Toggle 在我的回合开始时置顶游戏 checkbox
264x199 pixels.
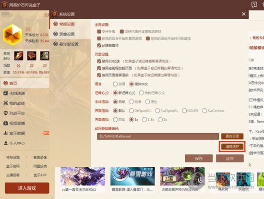point(99,38)
